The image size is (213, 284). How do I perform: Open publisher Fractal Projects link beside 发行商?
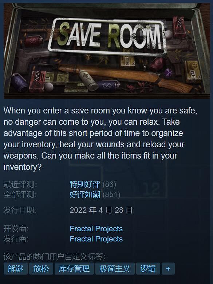pyautogui.click(x=96, y=239)
